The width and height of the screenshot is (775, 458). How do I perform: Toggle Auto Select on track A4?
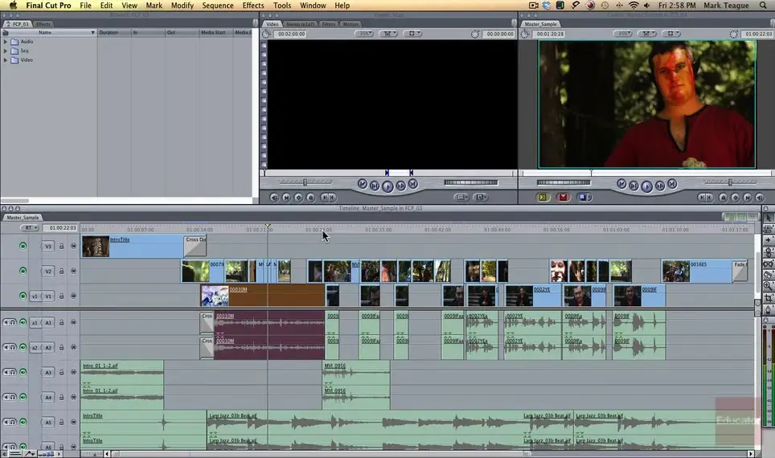pos(73,397)
